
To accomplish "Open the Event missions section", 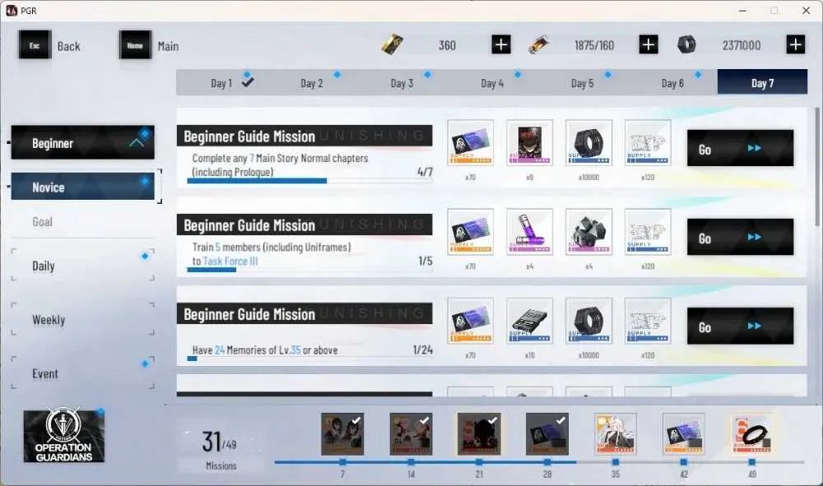I will pos(83,373).
